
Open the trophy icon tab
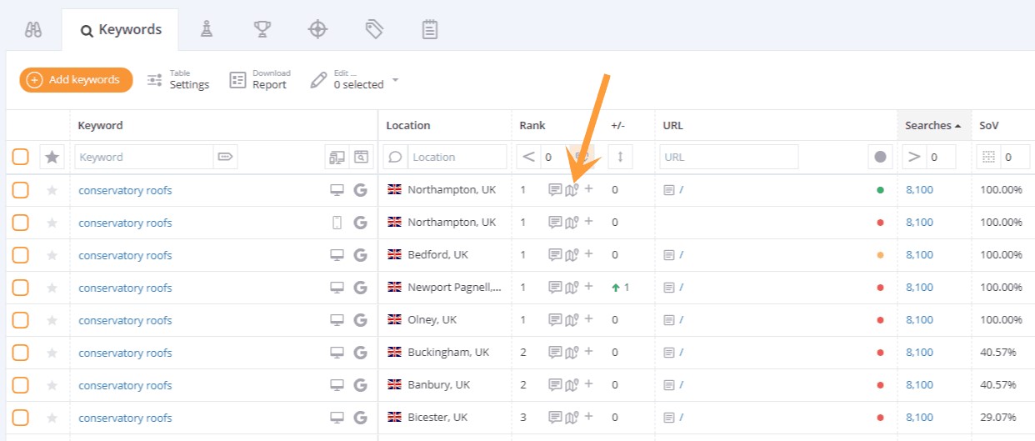pos(262,30)
